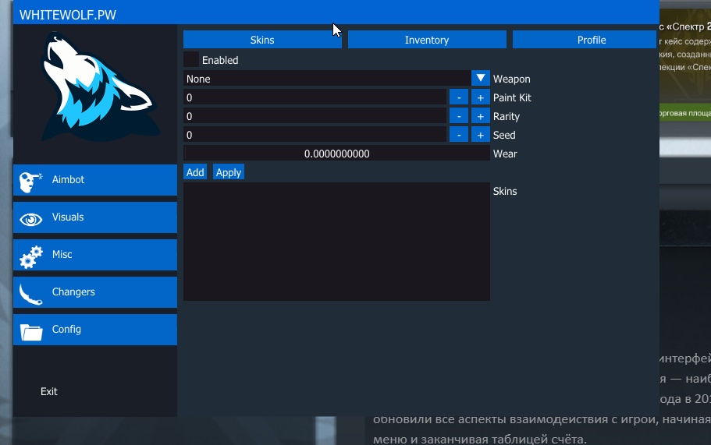Click the Aimbot head icon

tap(30, 182)
